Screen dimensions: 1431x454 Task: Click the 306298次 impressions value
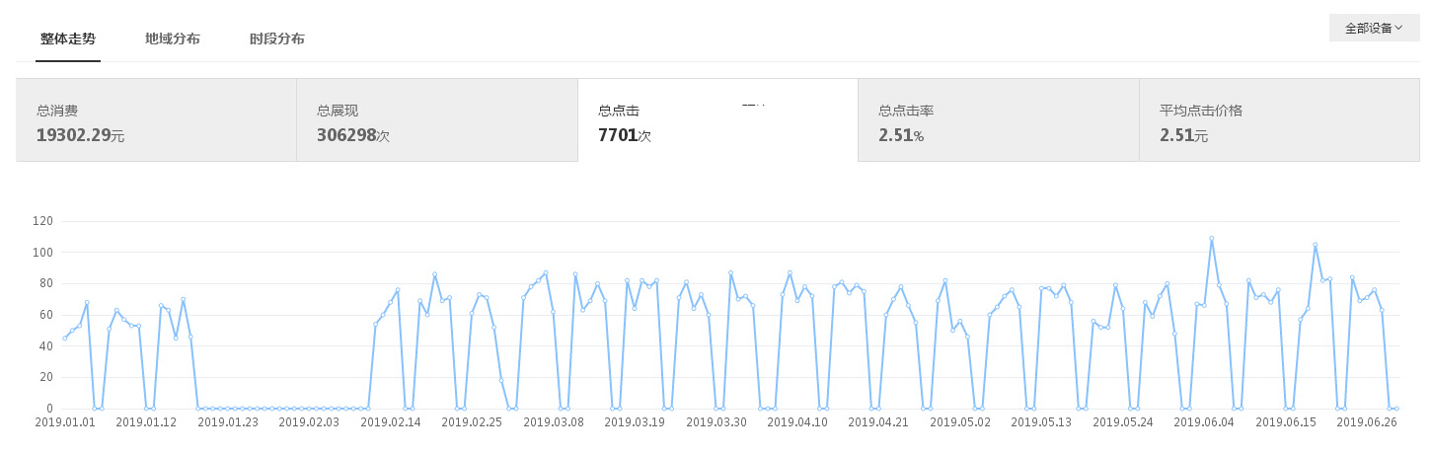click(353, 135)
